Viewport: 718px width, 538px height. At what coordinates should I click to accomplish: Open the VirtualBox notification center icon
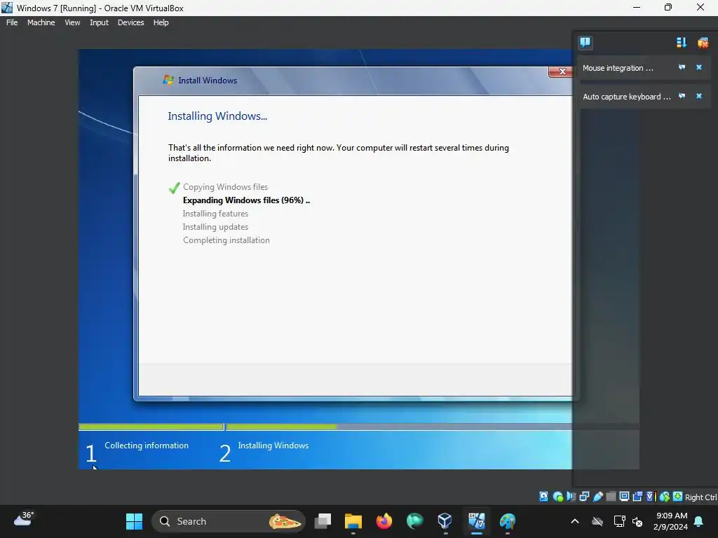(x=585, y=43)
